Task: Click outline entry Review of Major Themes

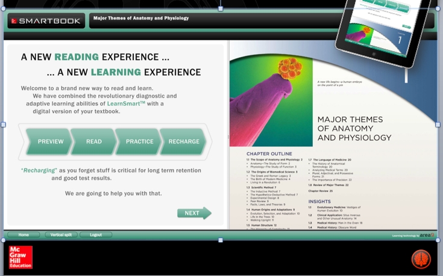Action: 328,185
